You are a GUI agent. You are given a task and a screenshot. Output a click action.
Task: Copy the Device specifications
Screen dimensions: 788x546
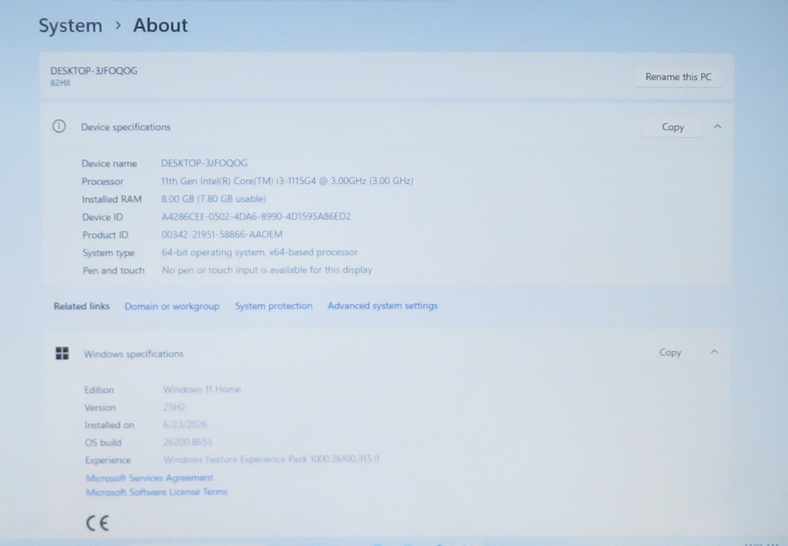(673, 127)
